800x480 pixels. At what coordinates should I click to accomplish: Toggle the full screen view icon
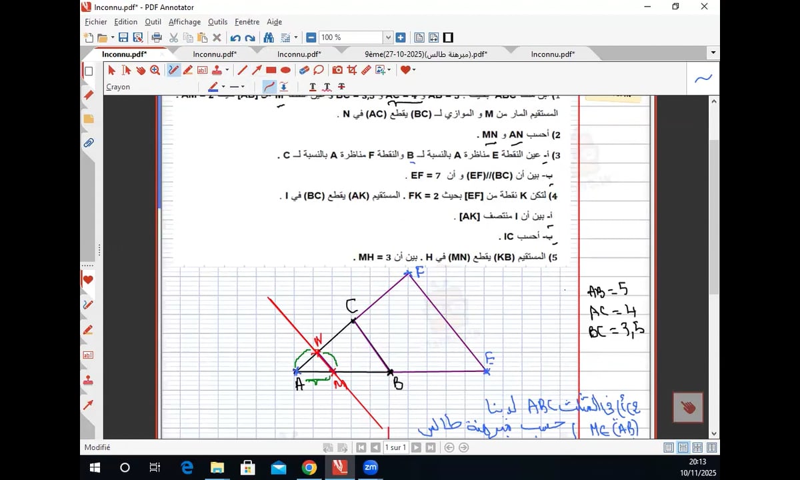pos(448,38)
